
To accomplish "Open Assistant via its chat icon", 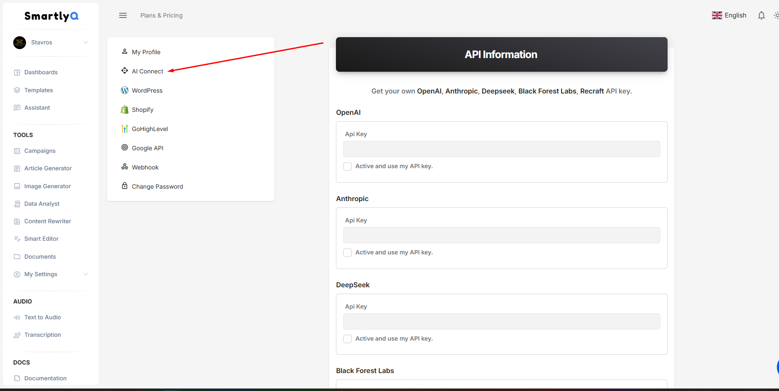I will click(17, 108).
